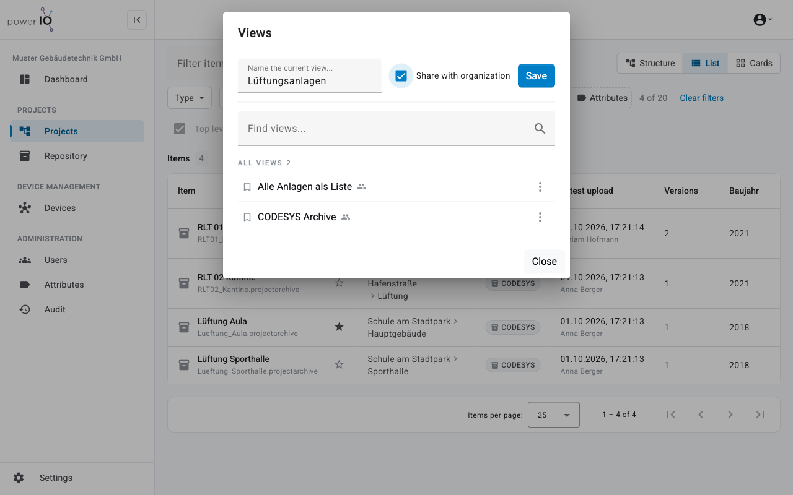Open options menu for Alle Anlagen als Liste

pyautogui.click(x=540, y=186)
